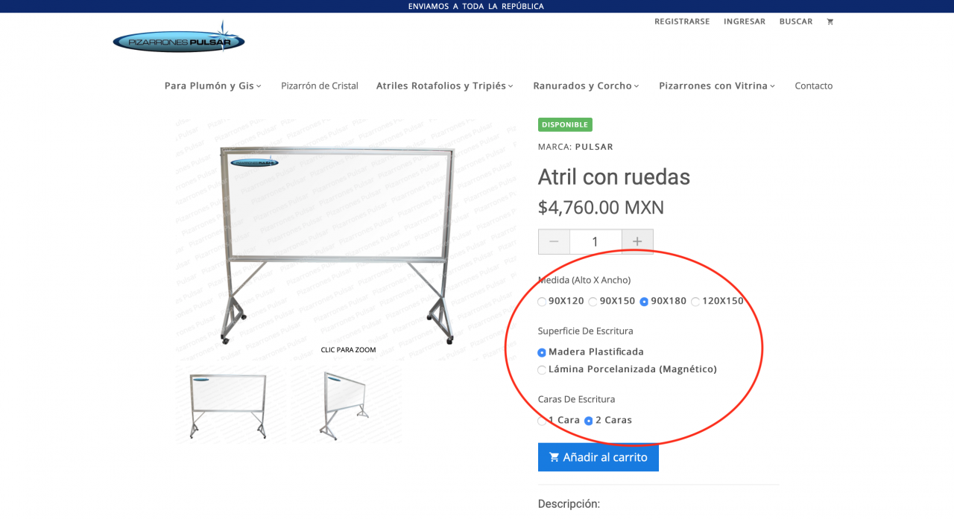954x519 pixels.
Task: Open the shopping cart icon
Action: (x=830, y=22)
